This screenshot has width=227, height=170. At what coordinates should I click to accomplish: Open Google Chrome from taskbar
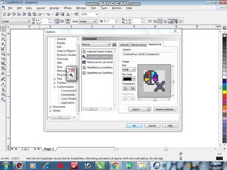115,165
